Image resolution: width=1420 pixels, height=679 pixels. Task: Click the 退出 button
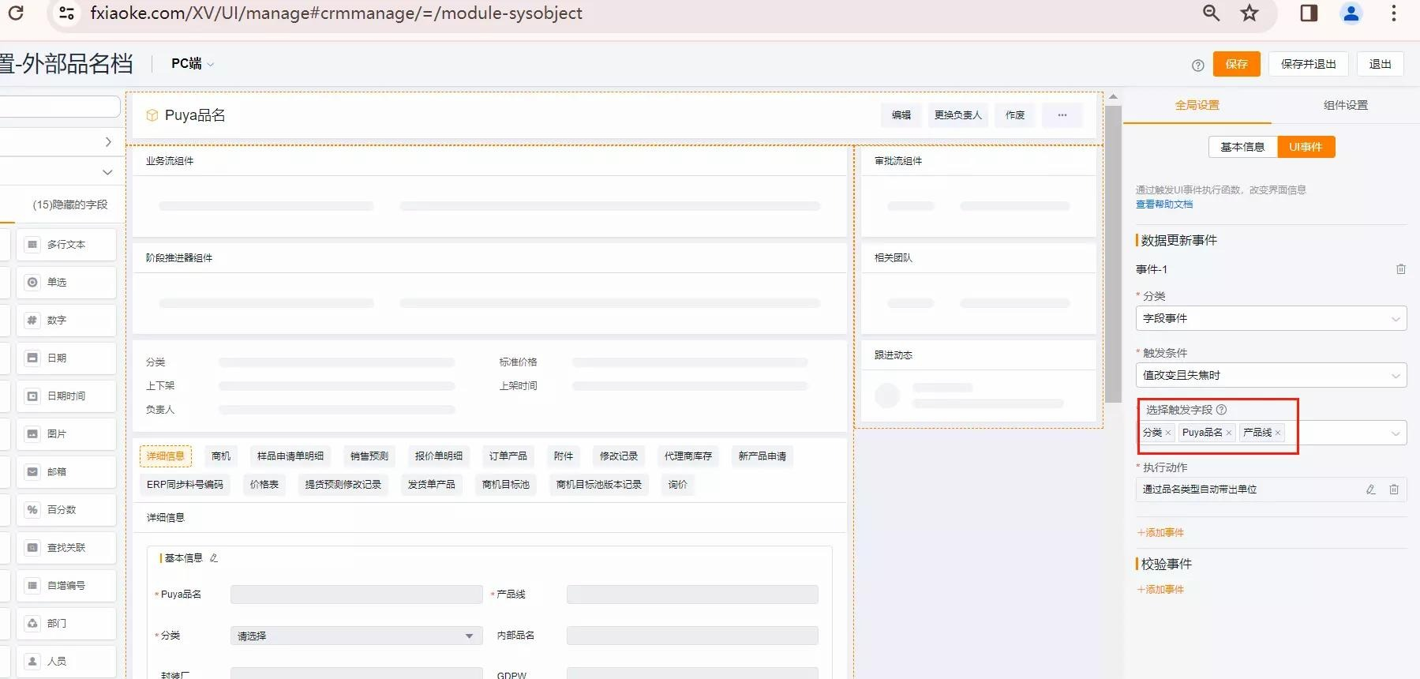click(x=1381, y=64)
